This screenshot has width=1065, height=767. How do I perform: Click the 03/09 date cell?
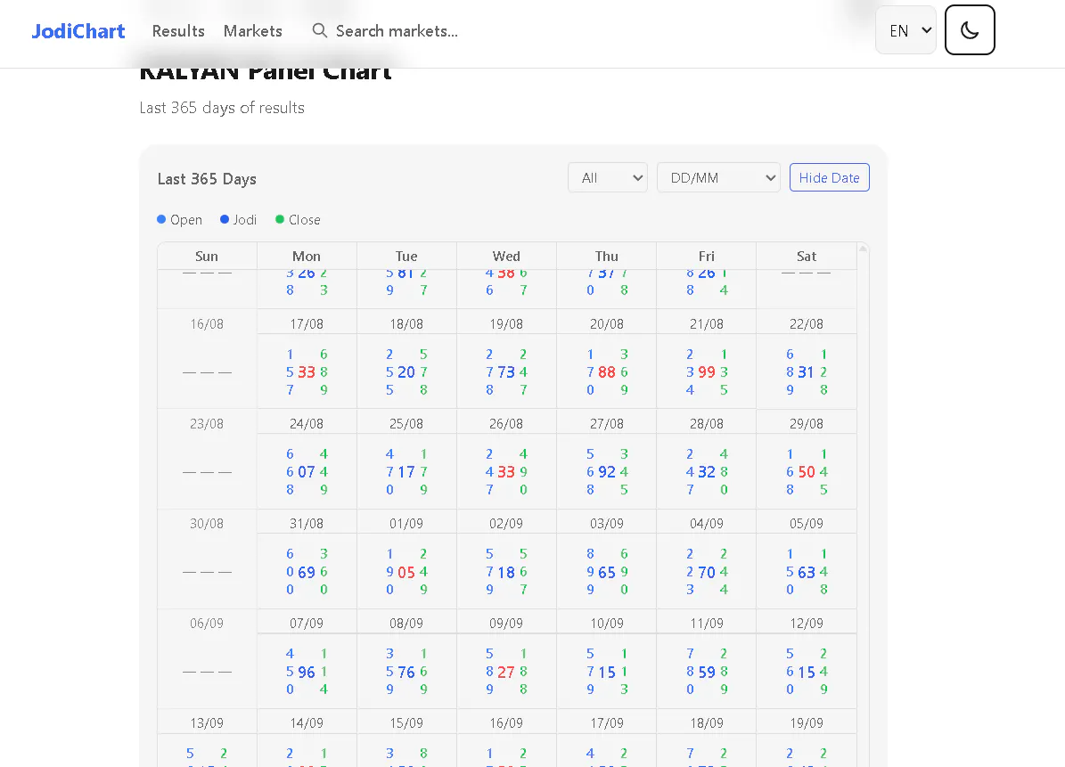[x=607, y=524]
